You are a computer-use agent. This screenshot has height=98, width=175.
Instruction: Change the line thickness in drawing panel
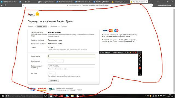click(140, 71)
